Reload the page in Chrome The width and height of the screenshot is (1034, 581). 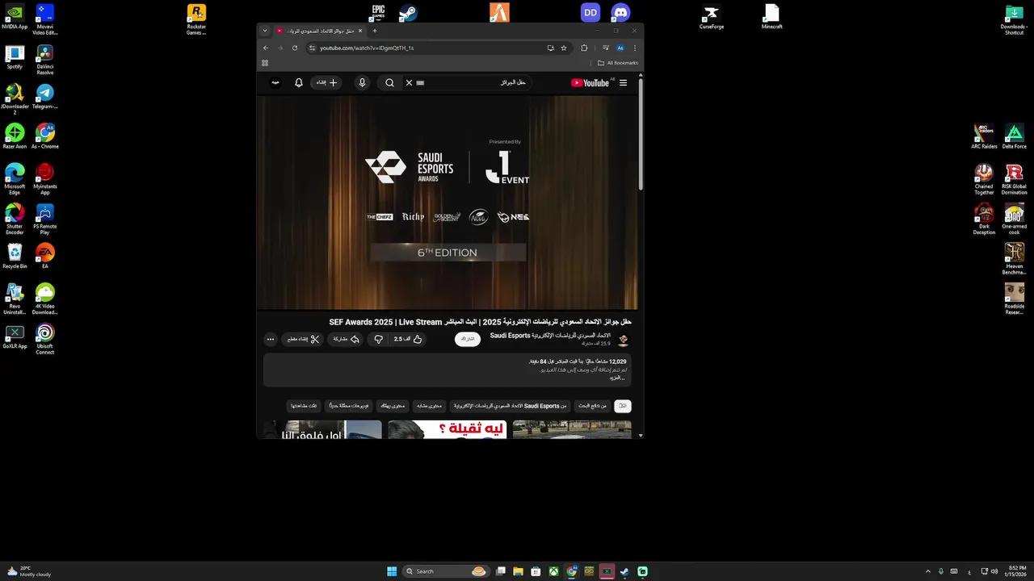[295, 48]
